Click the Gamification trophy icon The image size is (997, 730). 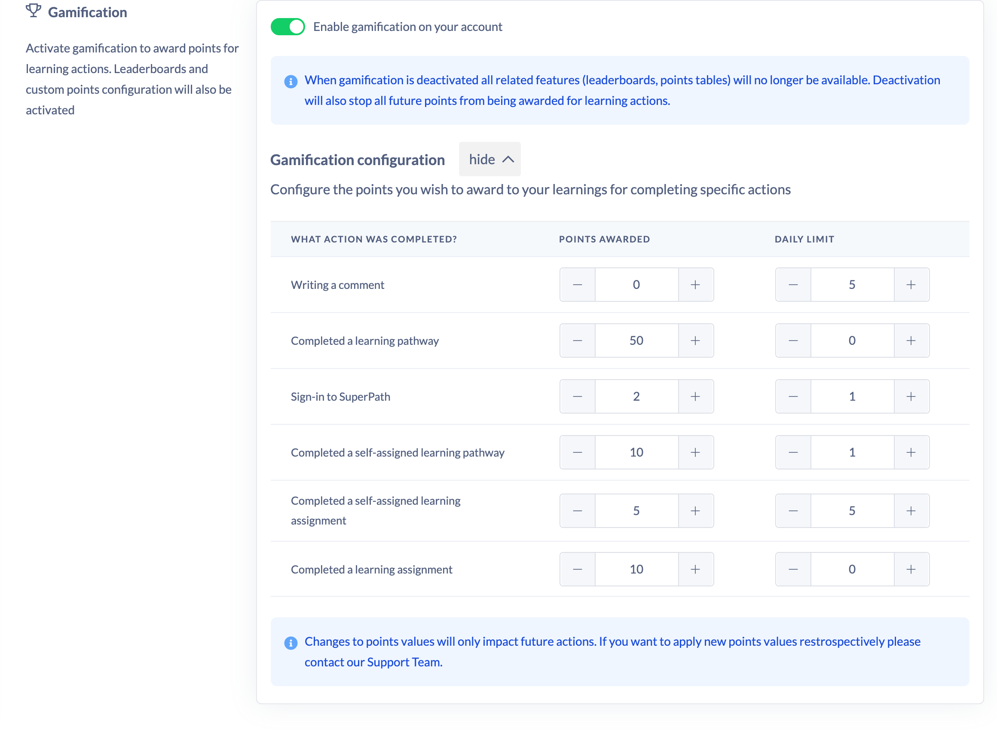coord(34,10)
